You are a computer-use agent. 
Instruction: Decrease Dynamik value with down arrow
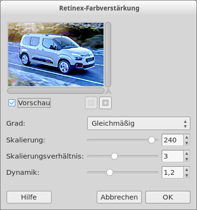(187, 175)
